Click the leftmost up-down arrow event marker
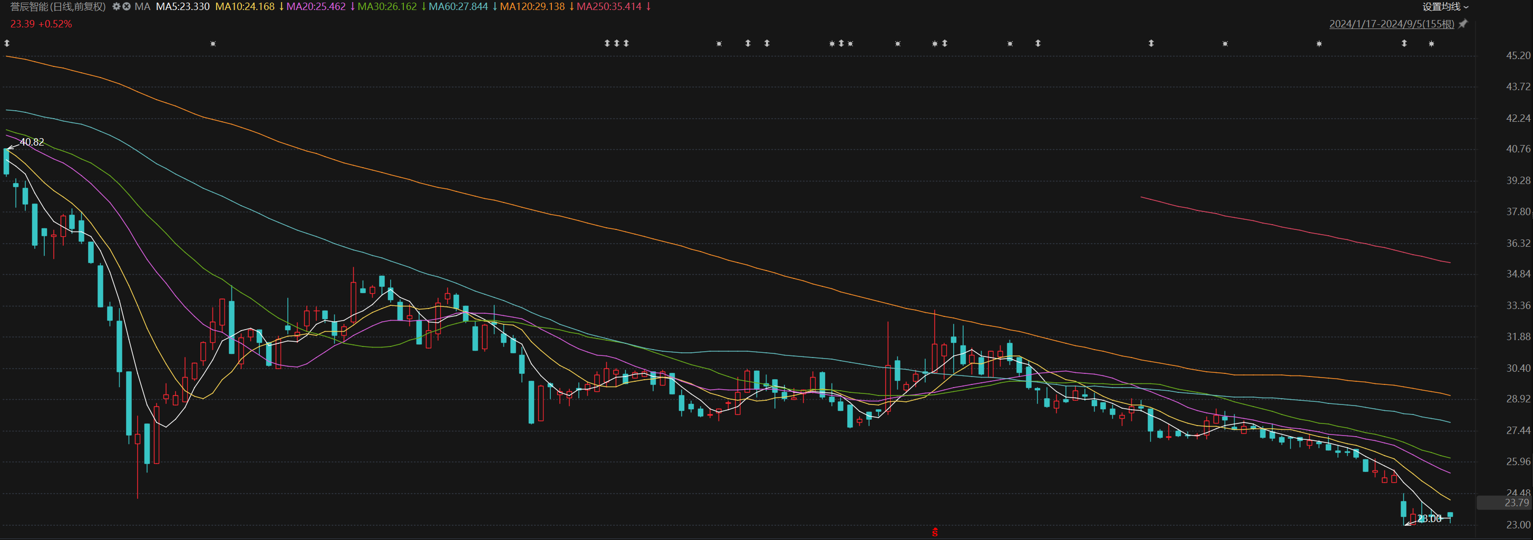 (7, 43)
